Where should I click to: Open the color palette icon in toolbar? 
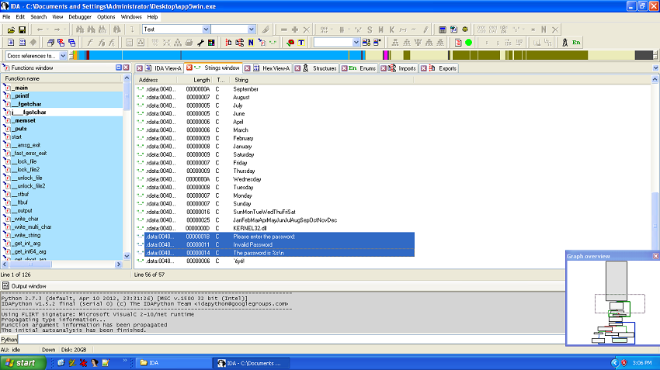(211, 43)
